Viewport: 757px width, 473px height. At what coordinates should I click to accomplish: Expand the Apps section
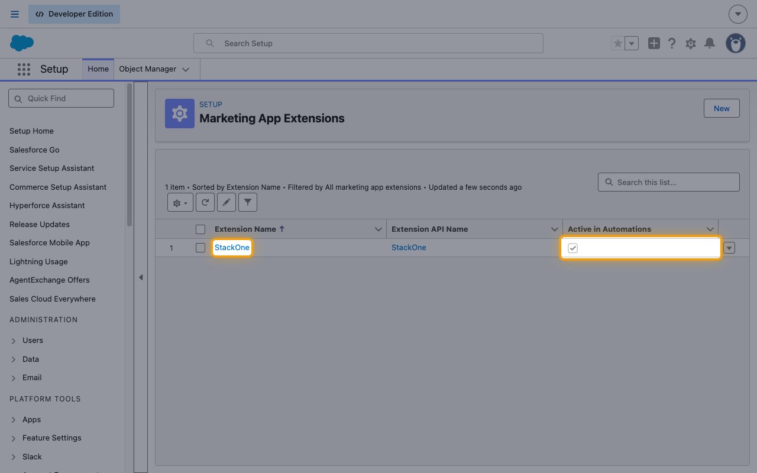click(x=14, y=420)
